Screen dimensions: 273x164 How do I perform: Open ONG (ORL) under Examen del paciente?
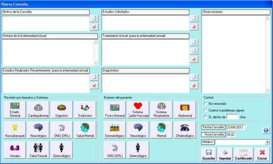115,150
